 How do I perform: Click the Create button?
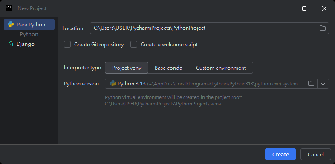[280, 154]
